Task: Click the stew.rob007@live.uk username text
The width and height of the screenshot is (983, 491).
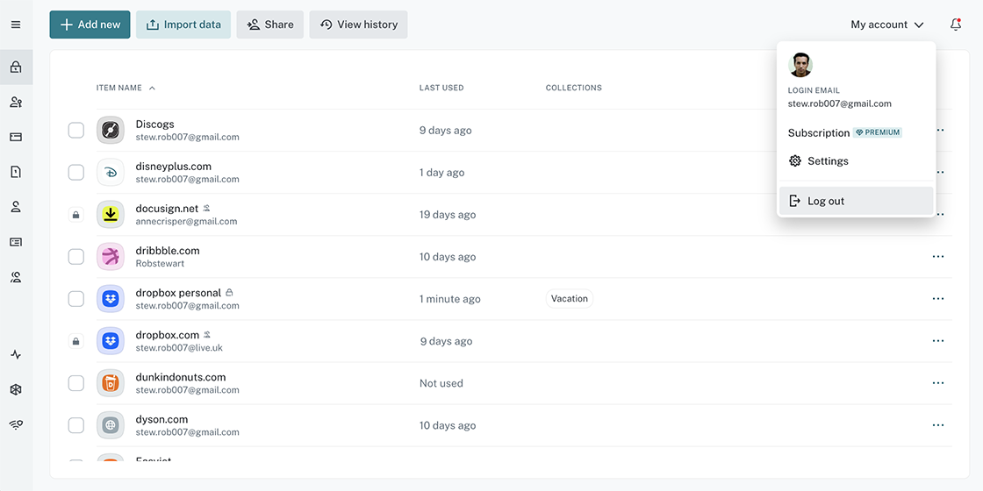Action: pos(179,347)
